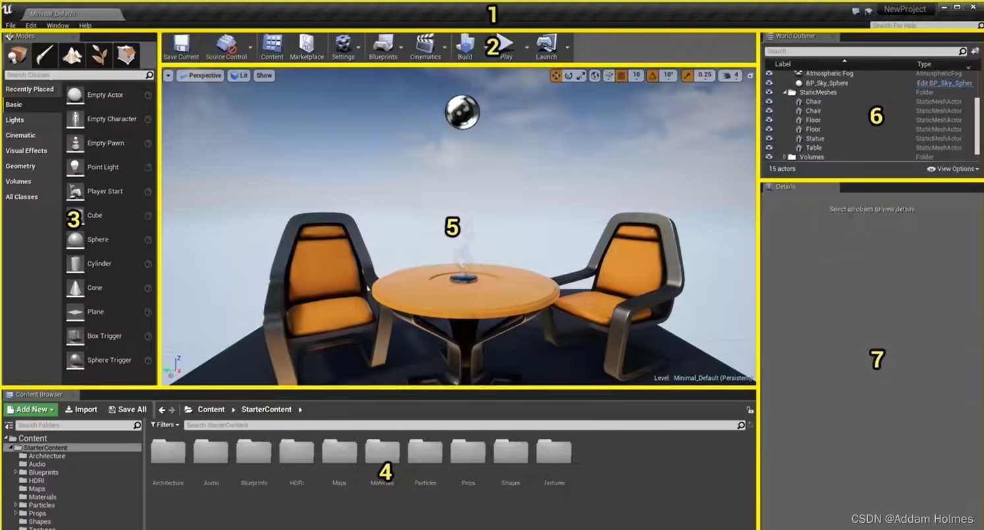984x530 pixels.
Task: Toggle visibility of BP_Sky_Sphere
Action: tap(769, 83)
